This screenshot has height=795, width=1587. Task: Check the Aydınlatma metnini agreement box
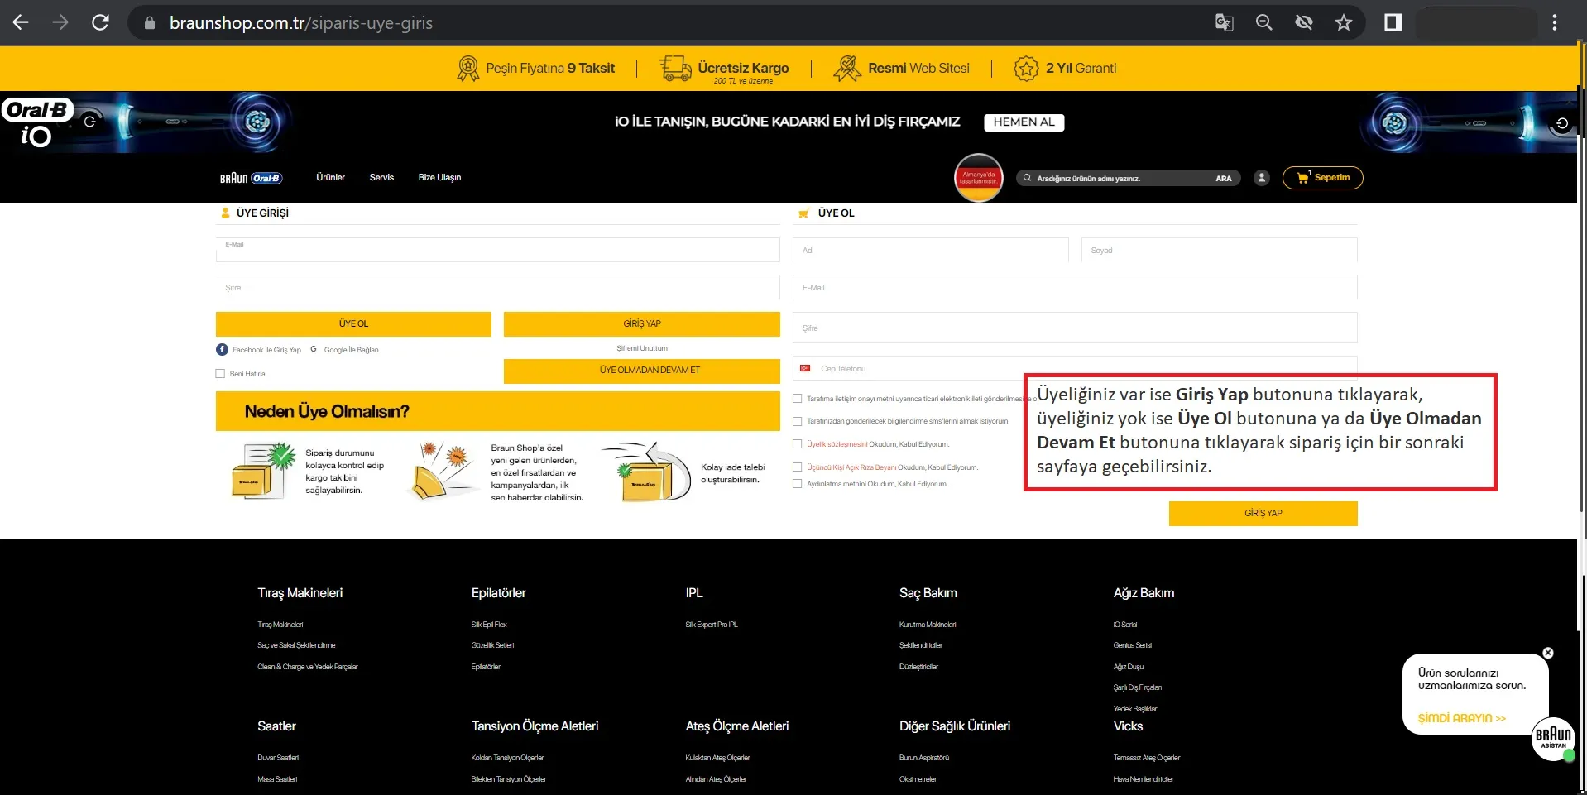pos(798,484)
